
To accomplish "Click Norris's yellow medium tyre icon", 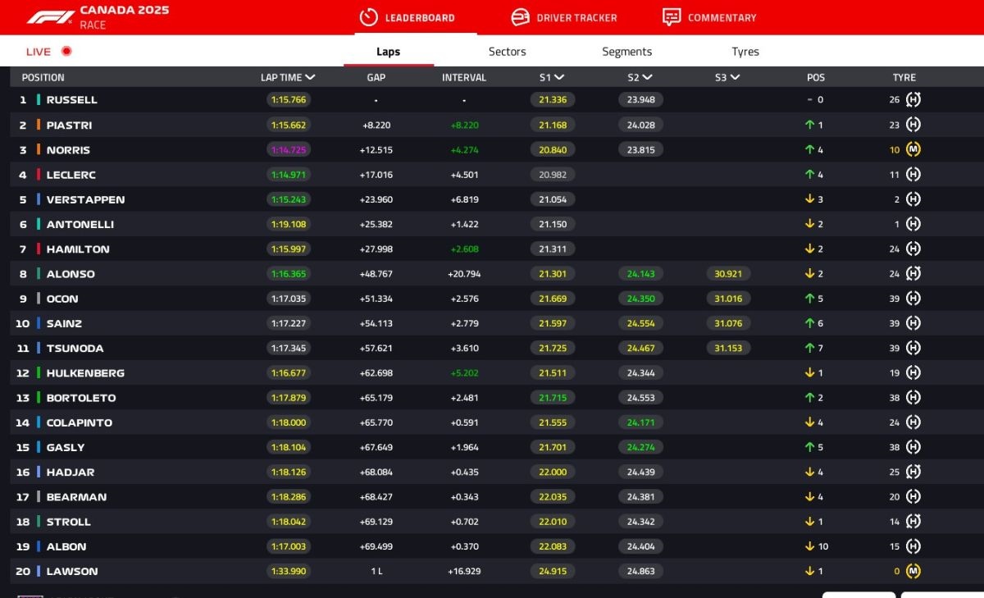I will click(913, 150).
